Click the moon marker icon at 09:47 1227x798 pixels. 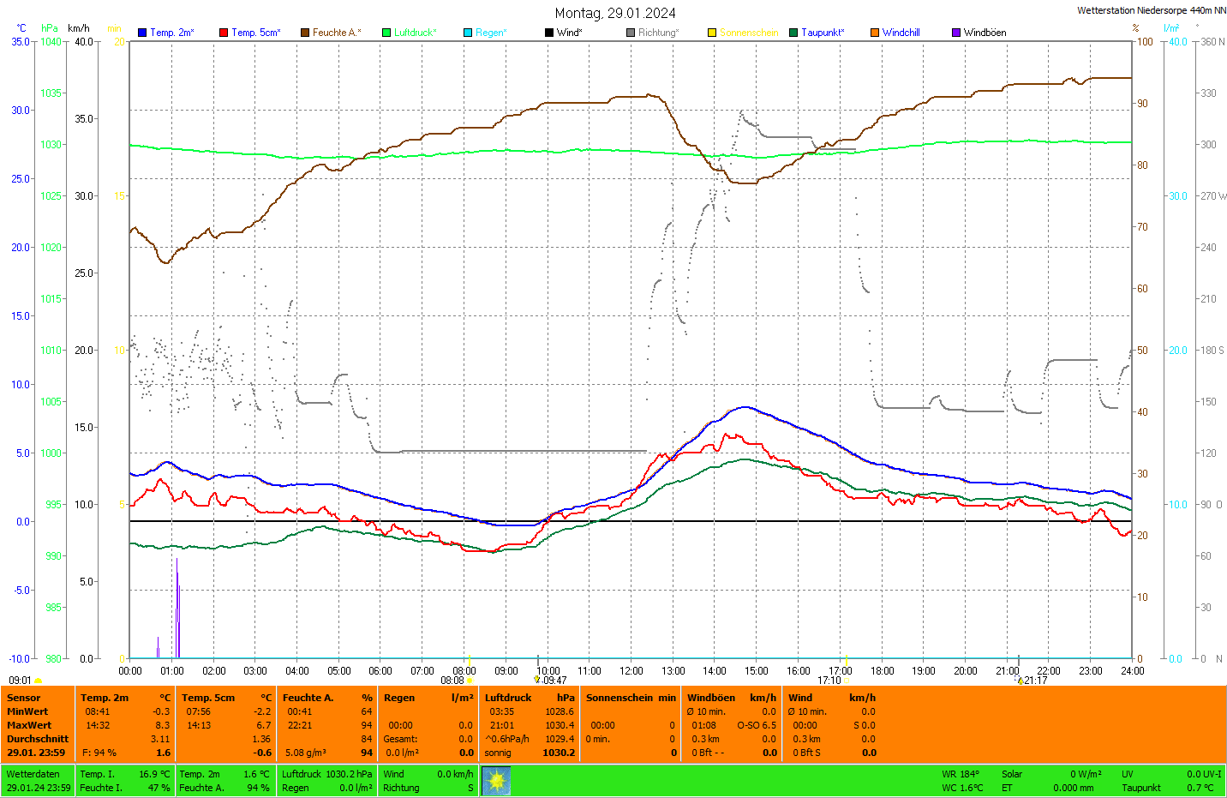coord(537,680)
